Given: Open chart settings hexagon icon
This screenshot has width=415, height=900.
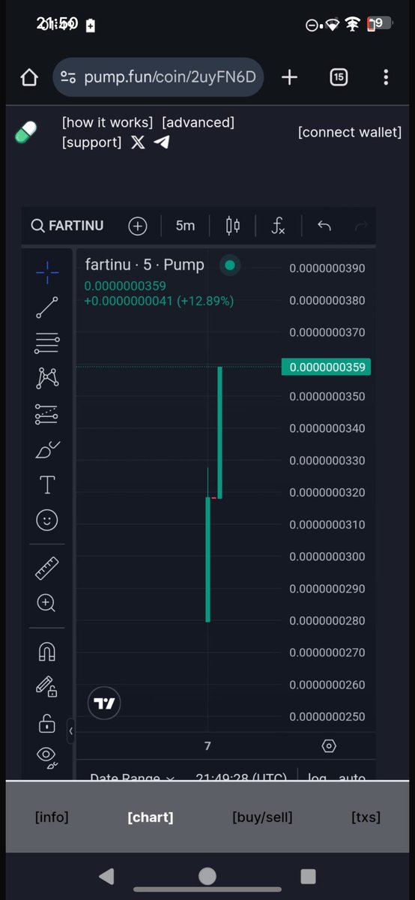Looking at the screenshot, I should point(329,745).
